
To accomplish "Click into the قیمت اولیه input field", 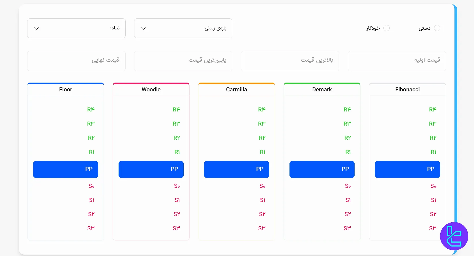I will click(396, 61).
